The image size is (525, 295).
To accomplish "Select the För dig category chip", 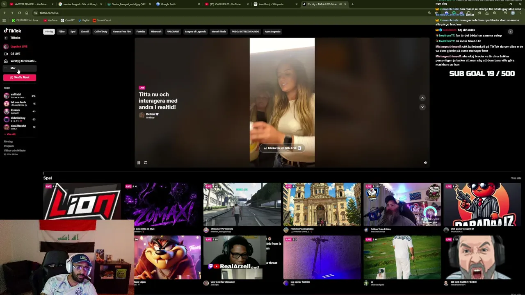I will [49, 32].
